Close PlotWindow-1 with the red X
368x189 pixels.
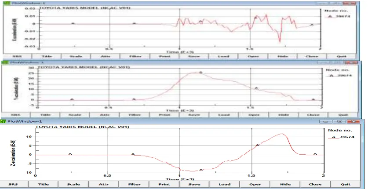353,121
